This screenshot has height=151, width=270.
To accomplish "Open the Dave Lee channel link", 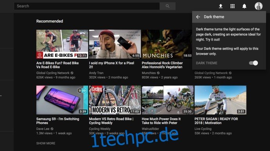I will click(43, 129).
